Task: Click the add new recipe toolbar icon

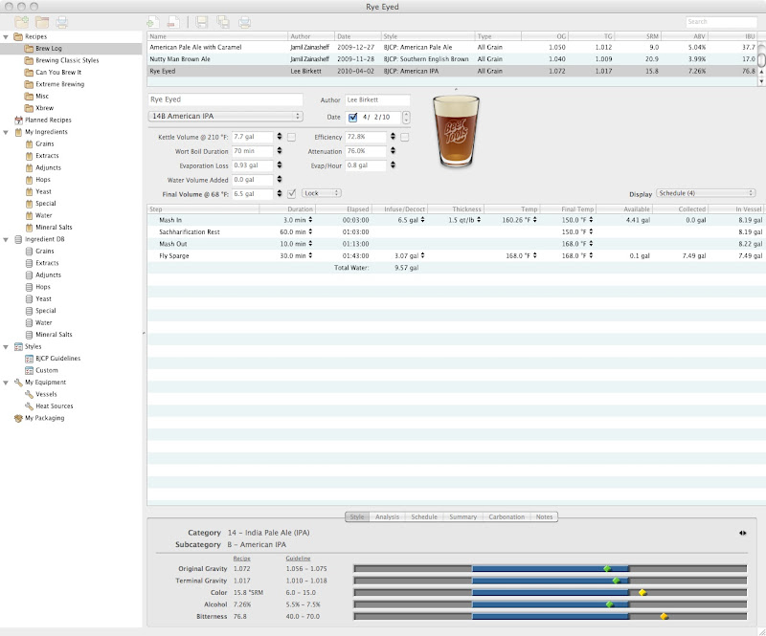Action: (153, 21)
